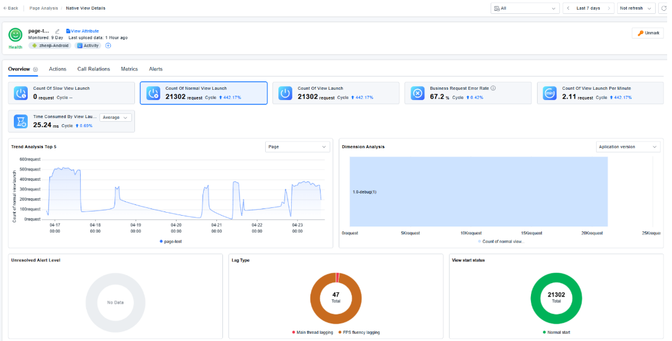The height and width of the screenshot is (341, 672).
Task: Click the previous time range arrow
Action: point(568,8)
